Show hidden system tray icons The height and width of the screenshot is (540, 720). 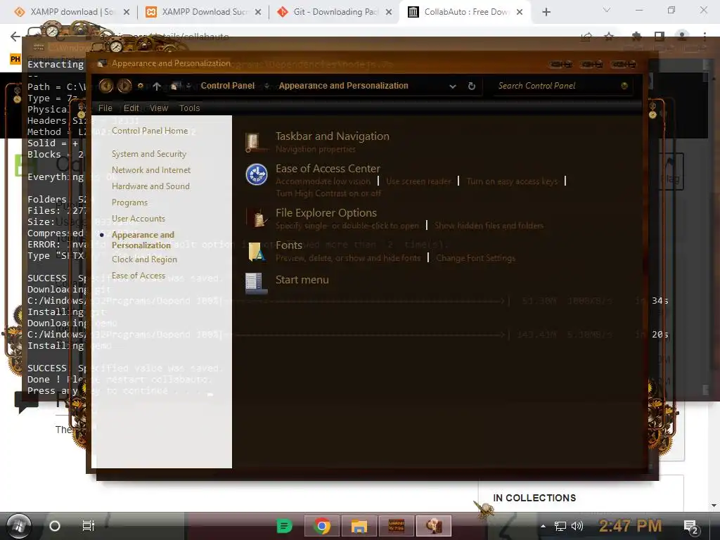[x=544, y=526]
